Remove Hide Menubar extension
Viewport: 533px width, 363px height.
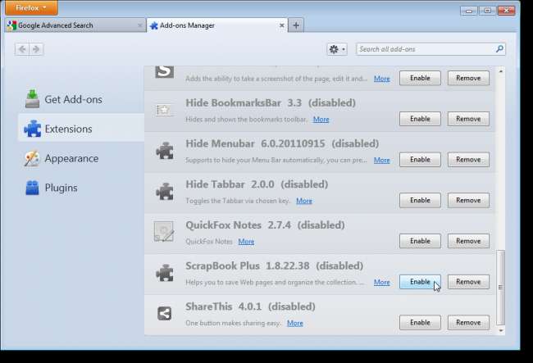[468, 160]
